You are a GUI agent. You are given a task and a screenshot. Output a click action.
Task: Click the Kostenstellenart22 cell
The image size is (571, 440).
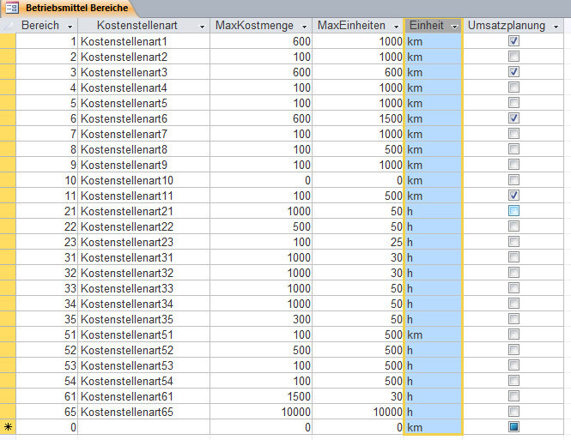point(144,226)
